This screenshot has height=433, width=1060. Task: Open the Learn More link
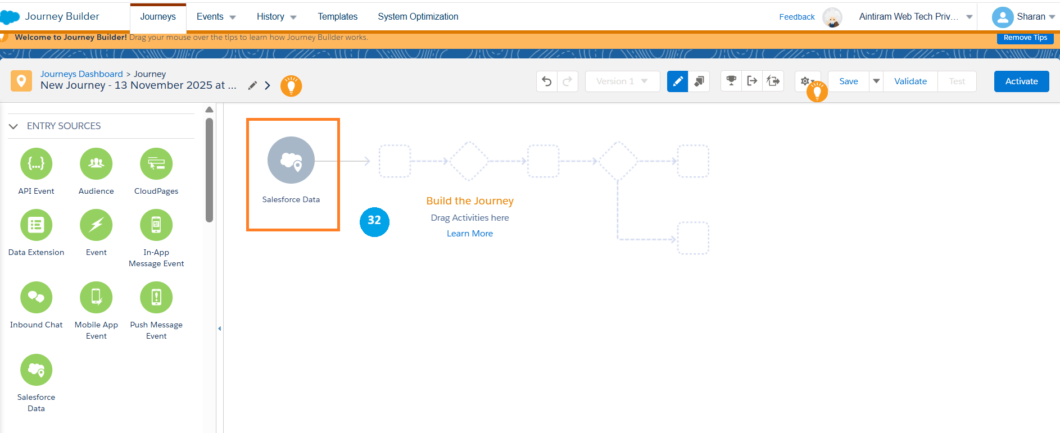click(x=469, y=234)
